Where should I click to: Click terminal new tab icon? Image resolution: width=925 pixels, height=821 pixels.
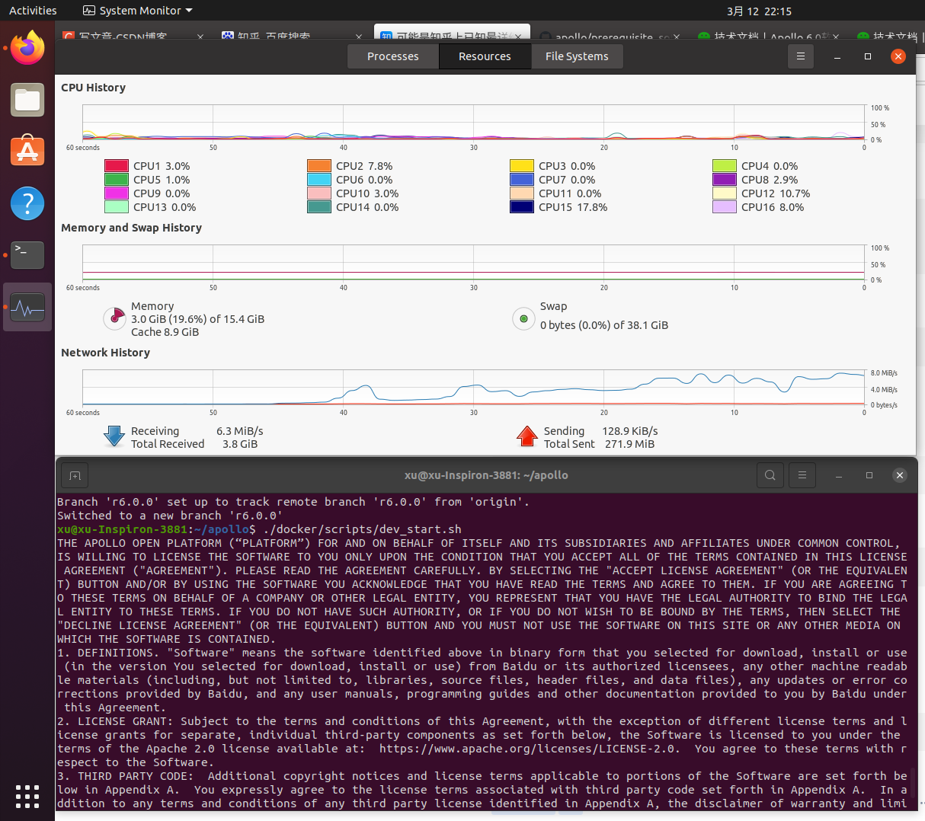tap(75, 475)
